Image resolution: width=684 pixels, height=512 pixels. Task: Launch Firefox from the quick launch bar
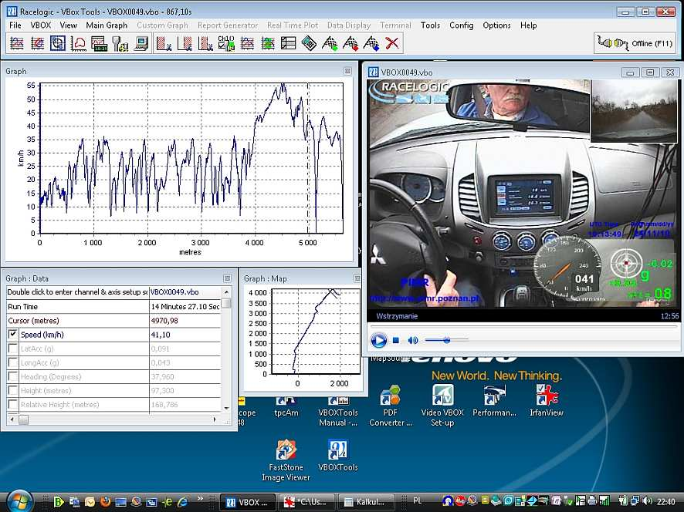(x=106, y=501)
